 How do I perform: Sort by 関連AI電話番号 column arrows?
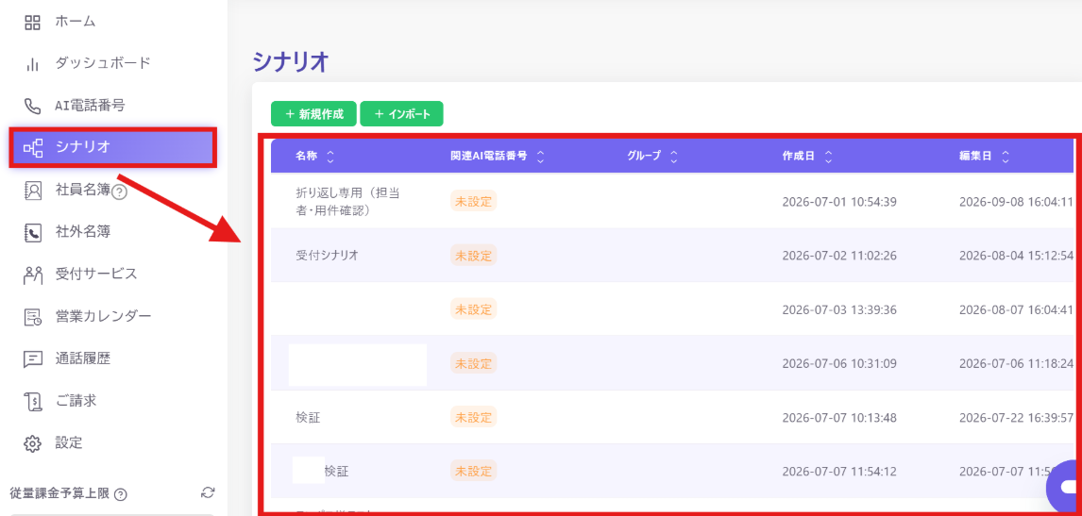tap(540, 157)
